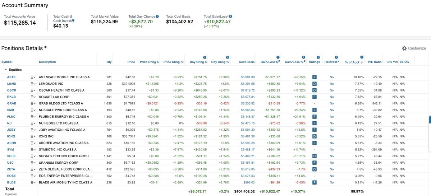Click the D rating badge for IONQ
Screen dimensions: 431x196
click(315, 136)
